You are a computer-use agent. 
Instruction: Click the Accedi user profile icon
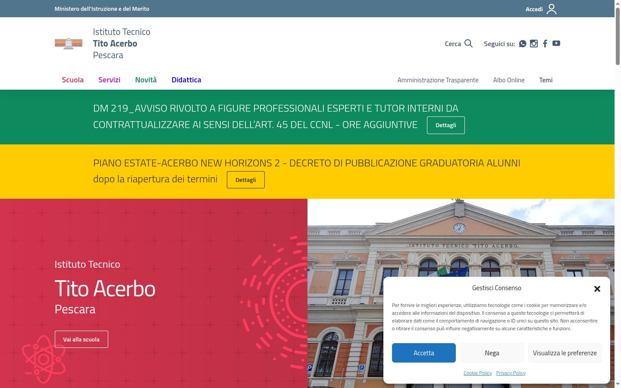[552, 9]
